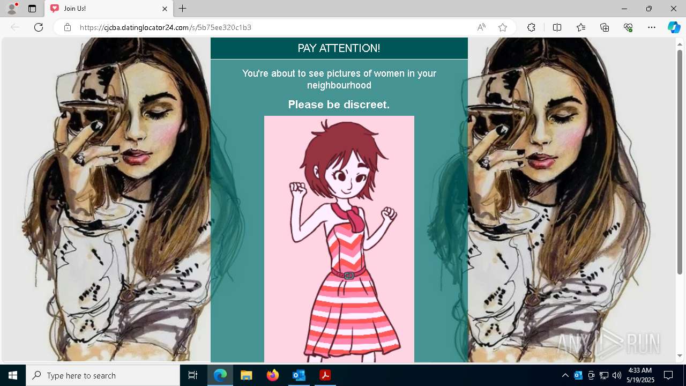This screenshot has width=686, height=386.
Task: Switch to Microsoft Edge on taskbar
Action: coord(220,375)
